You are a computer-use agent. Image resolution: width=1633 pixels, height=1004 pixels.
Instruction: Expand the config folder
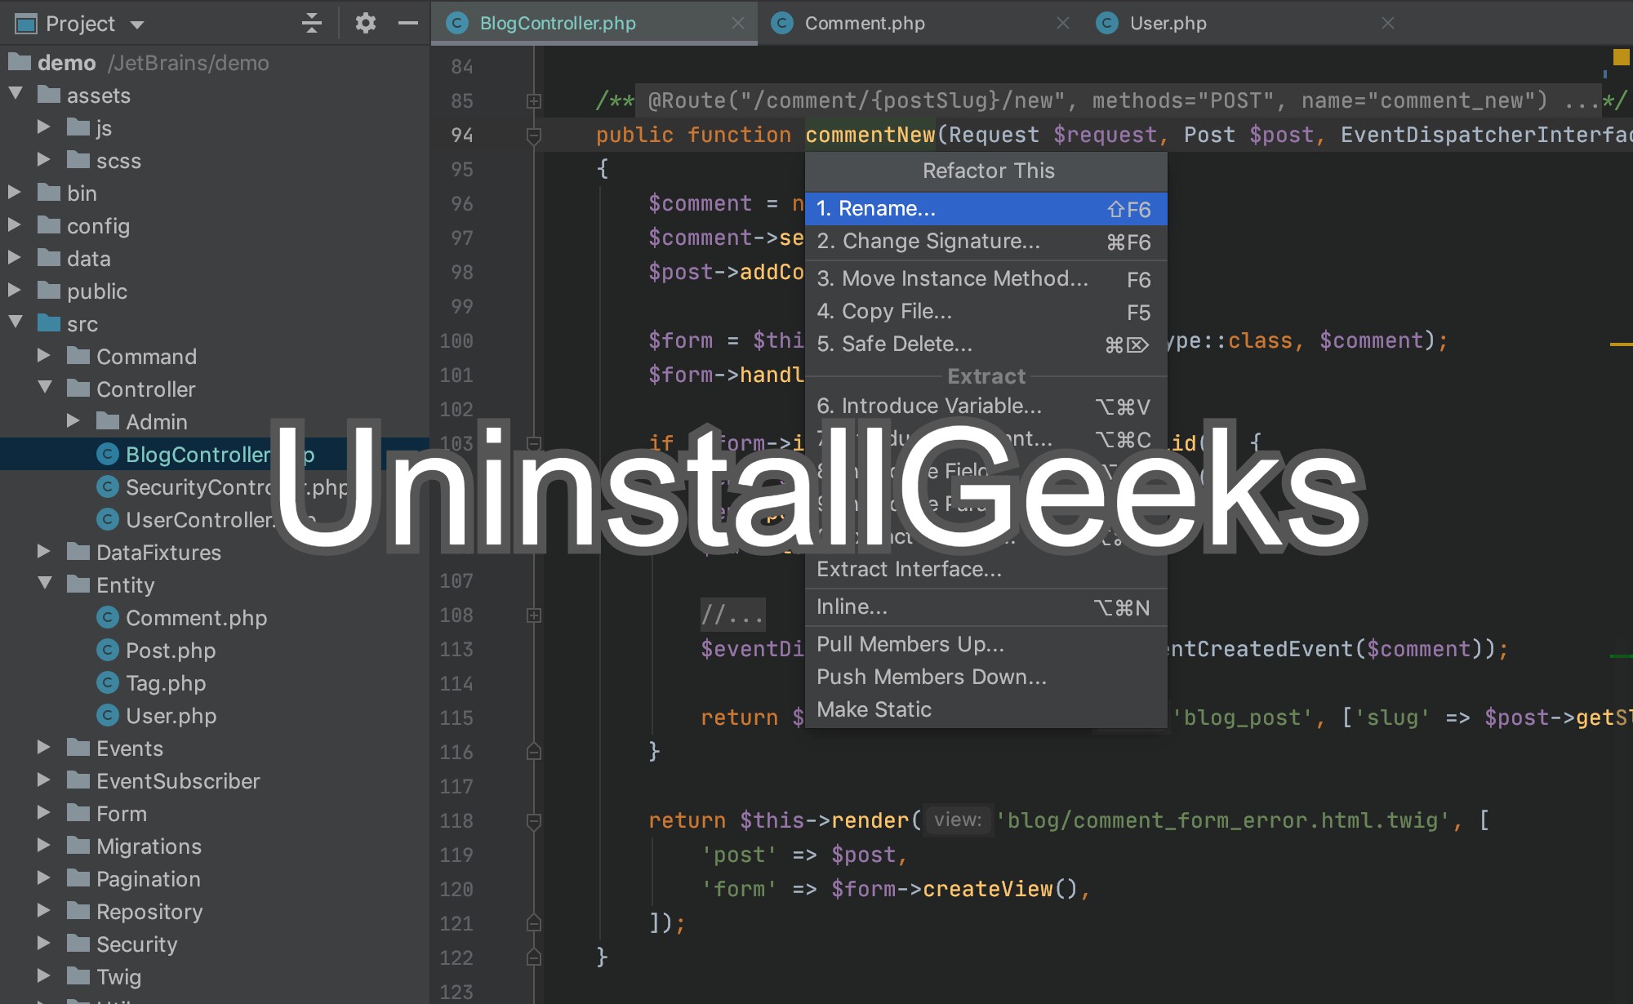(15, 224)
